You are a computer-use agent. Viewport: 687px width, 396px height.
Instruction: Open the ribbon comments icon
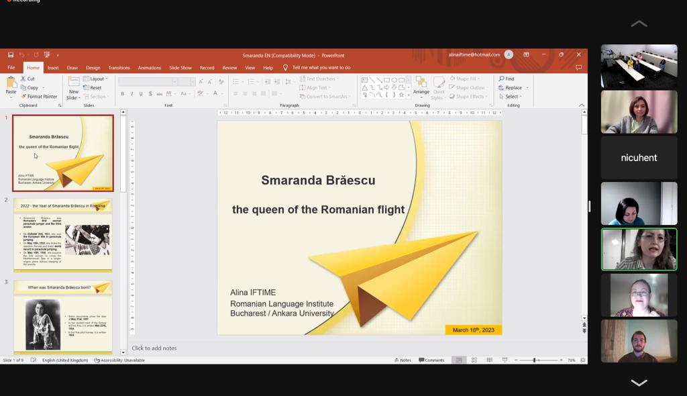click(x=578, y=68)
